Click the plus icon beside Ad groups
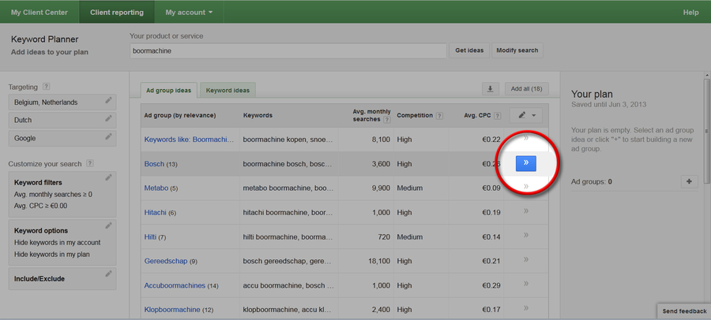Image resolution: width=711 pixels, height=320 pixels. tap(690, 181)
